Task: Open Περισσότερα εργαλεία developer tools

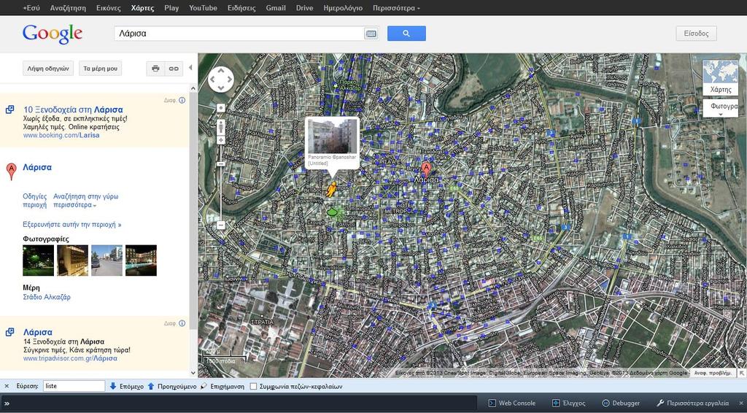Action: pos(693,403)
